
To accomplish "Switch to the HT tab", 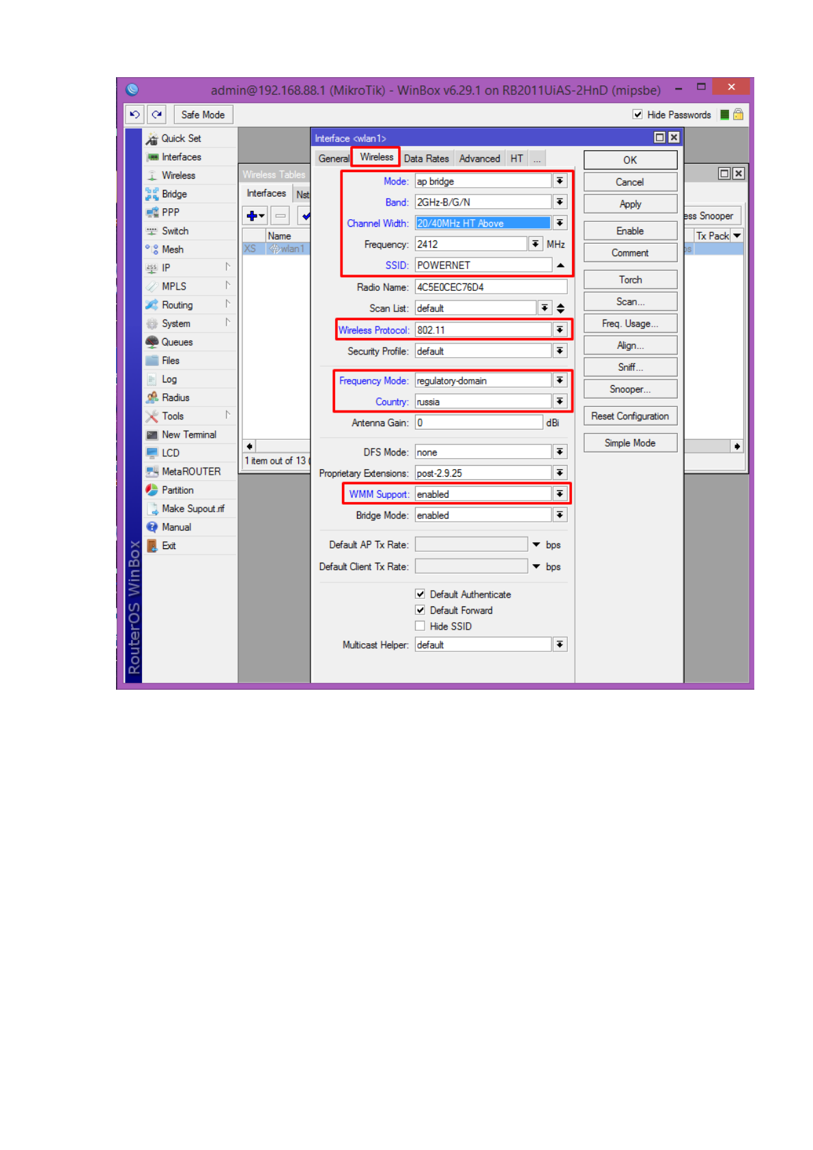I will pos(517,158).
